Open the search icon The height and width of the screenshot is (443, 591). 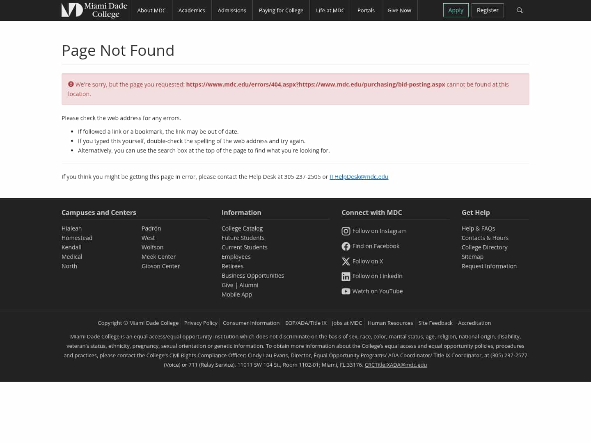tap(520, 10)
